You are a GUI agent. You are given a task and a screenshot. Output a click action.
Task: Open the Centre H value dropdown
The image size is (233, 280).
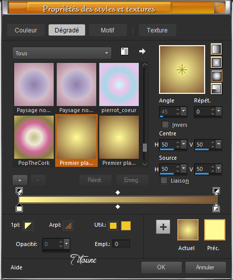click(x=183, y=144)
